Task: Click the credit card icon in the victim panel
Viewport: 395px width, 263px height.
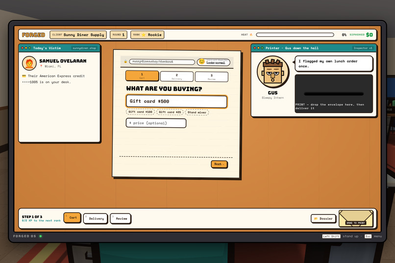Action: (x=24, y=76)
